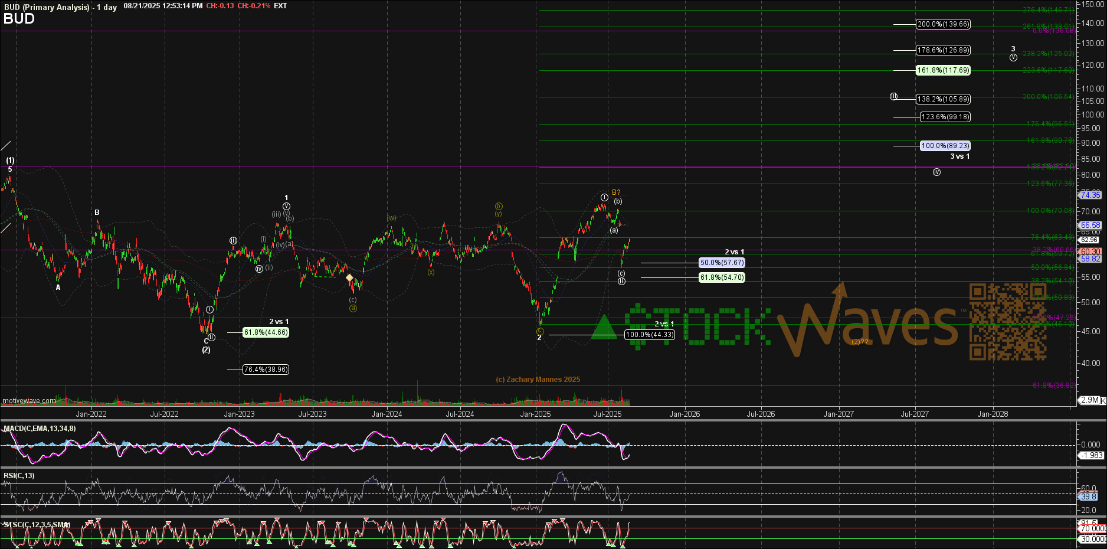This screenshot has height=549, width=1107.
Task: Click Jan-2023 on the time axis
Action: point(239,414)
